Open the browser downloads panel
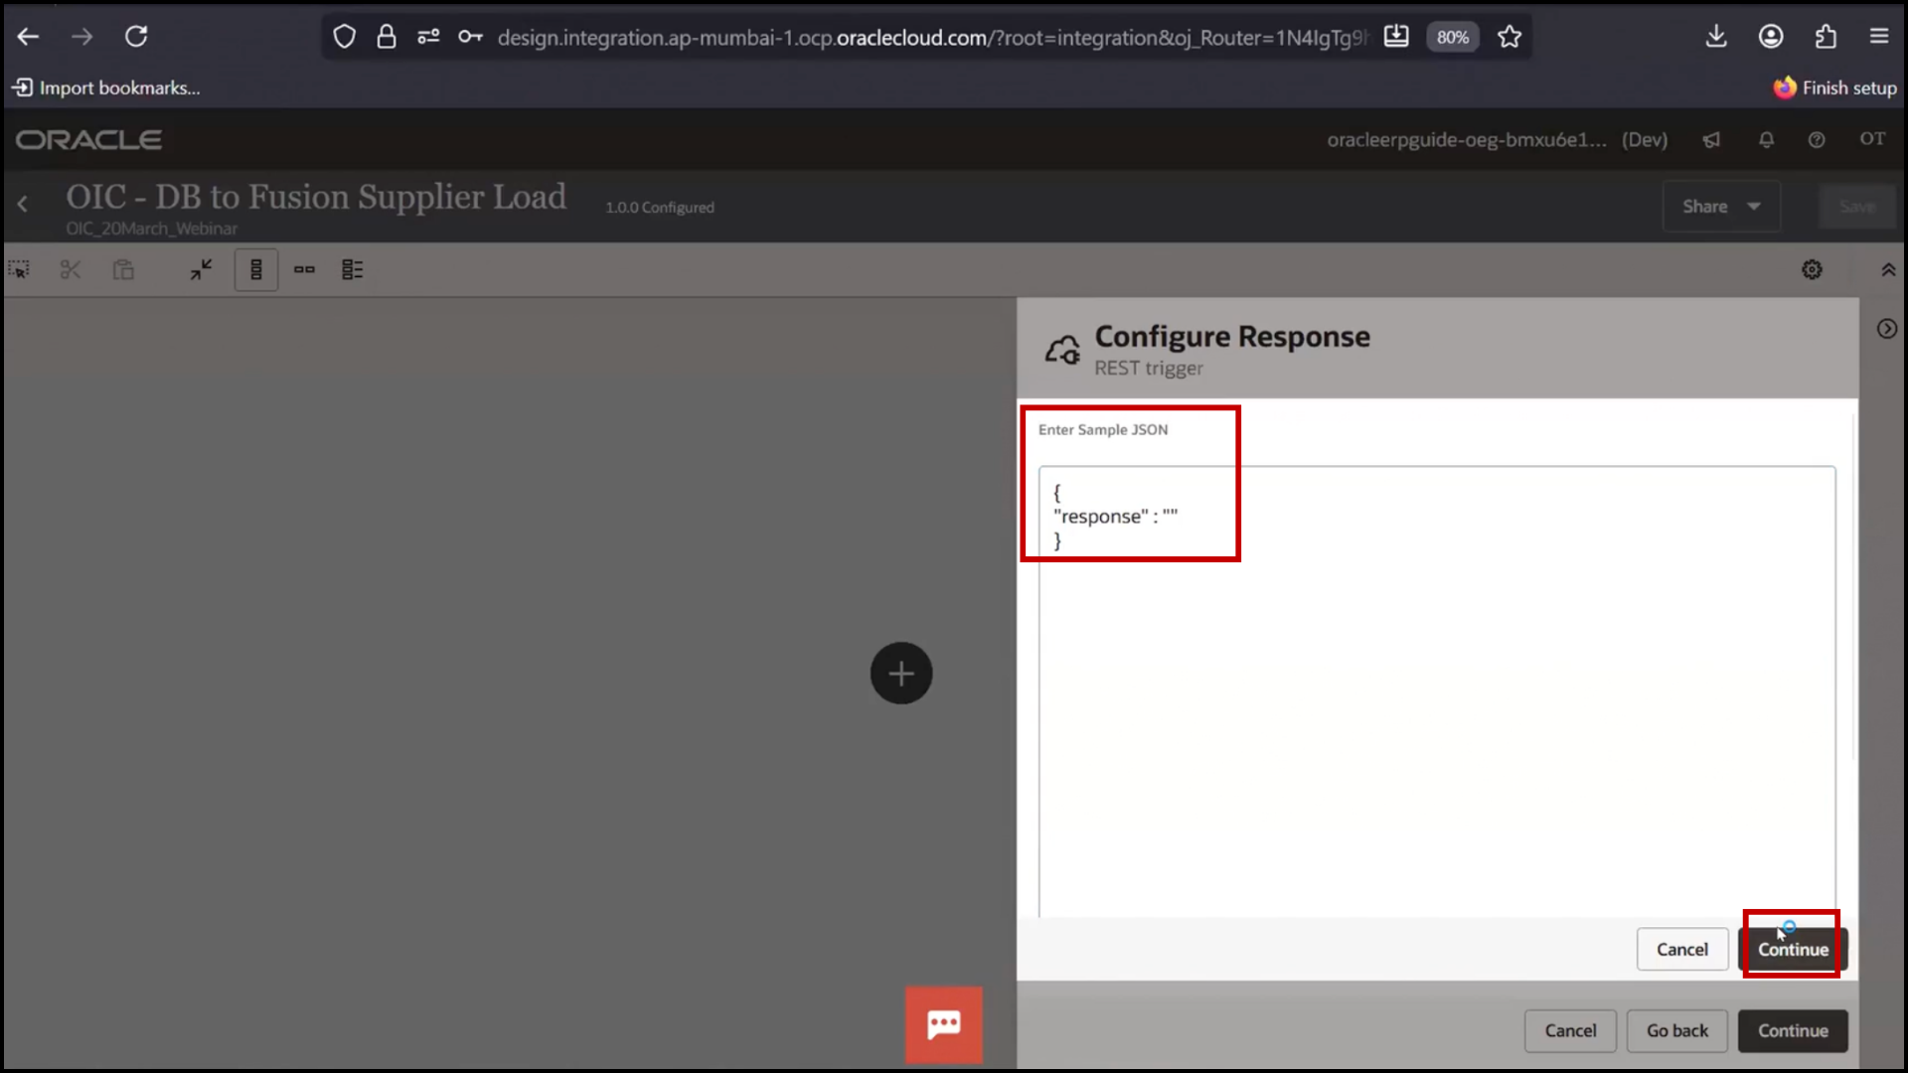 coord(1716,37)
